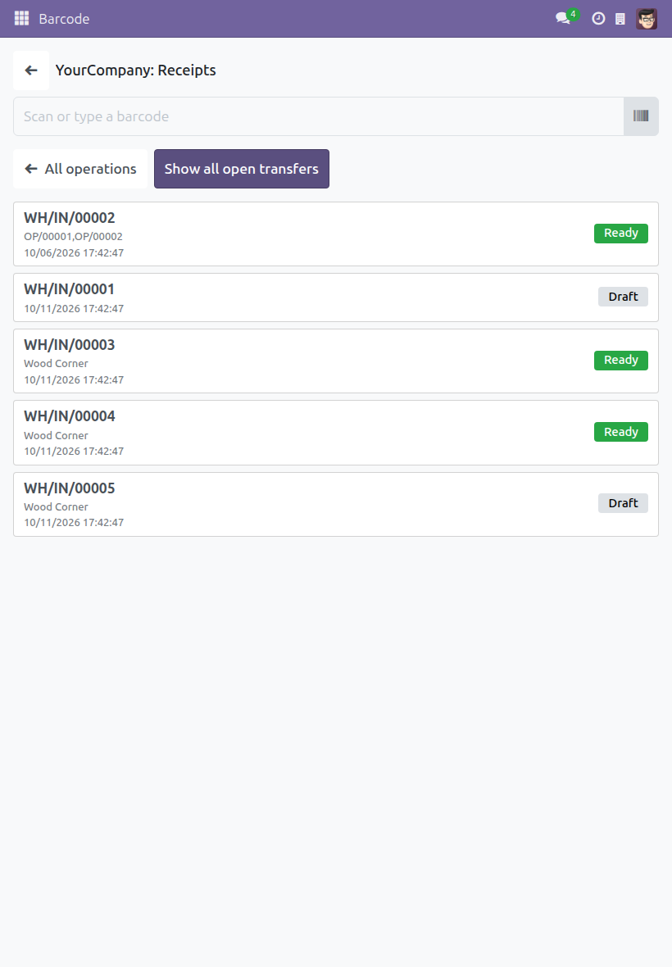Click Ready badge on WH/IN/00002
The height and width of the screenshot is (967, 672).
click(621, 233)
